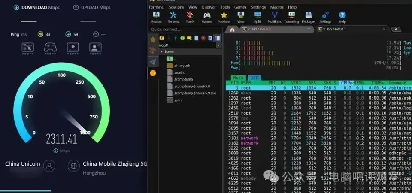Image resolution: width=412 pixels, height=193 pixels.
Task: Open a new tab with plus button
Action: (x=396, y=29)
